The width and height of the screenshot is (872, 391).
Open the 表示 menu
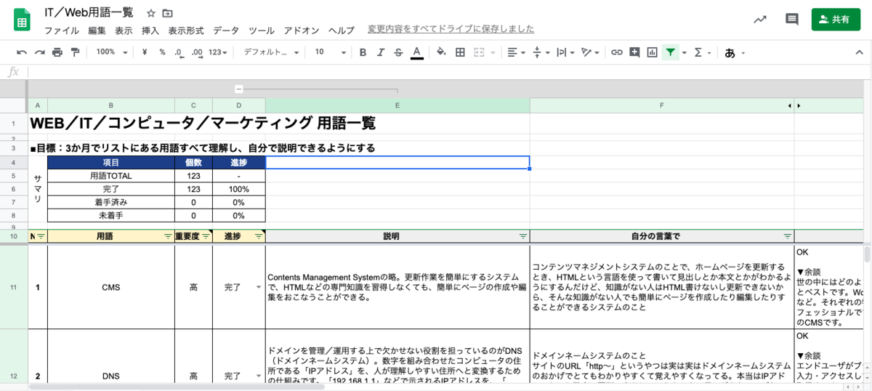(x=124, y=31)
